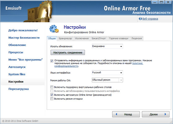Open the Язык интерфейса dropdown
Image resolution: width=173 pixels, height=124 pixels.
coord(107,73)
